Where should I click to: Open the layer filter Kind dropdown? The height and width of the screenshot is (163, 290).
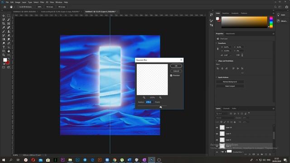point(222,114)
